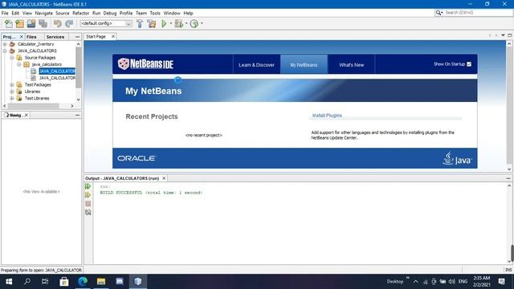Click the Undo toolbar icon
The width and height of the screenshot is (514, 289).
click(x=58, y=23)
